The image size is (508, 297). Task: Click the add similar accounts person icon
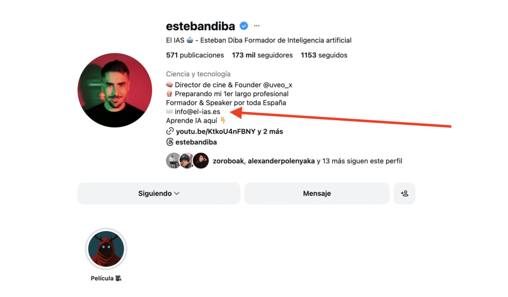[x=404, y=193]
